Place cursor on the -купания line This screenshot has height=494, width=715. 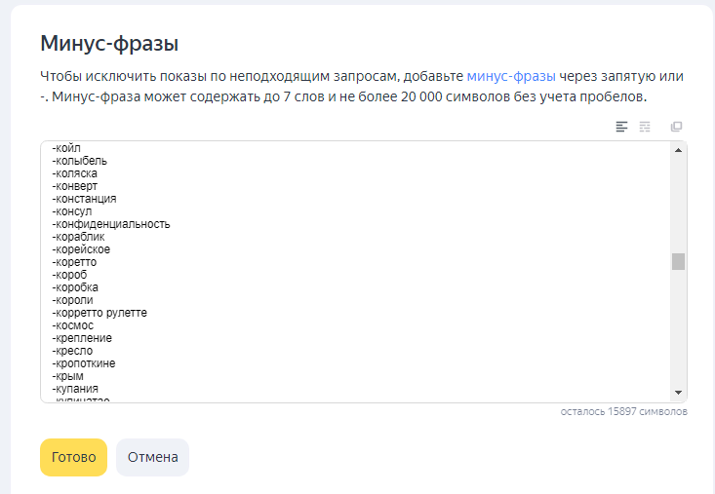pyautogui.click(x=75, y=389)
